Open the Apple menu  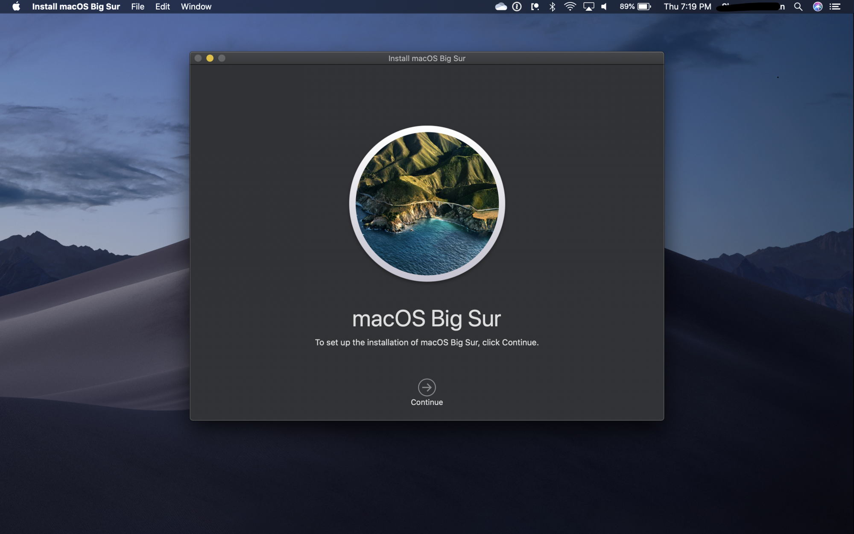tap(16, 6)
